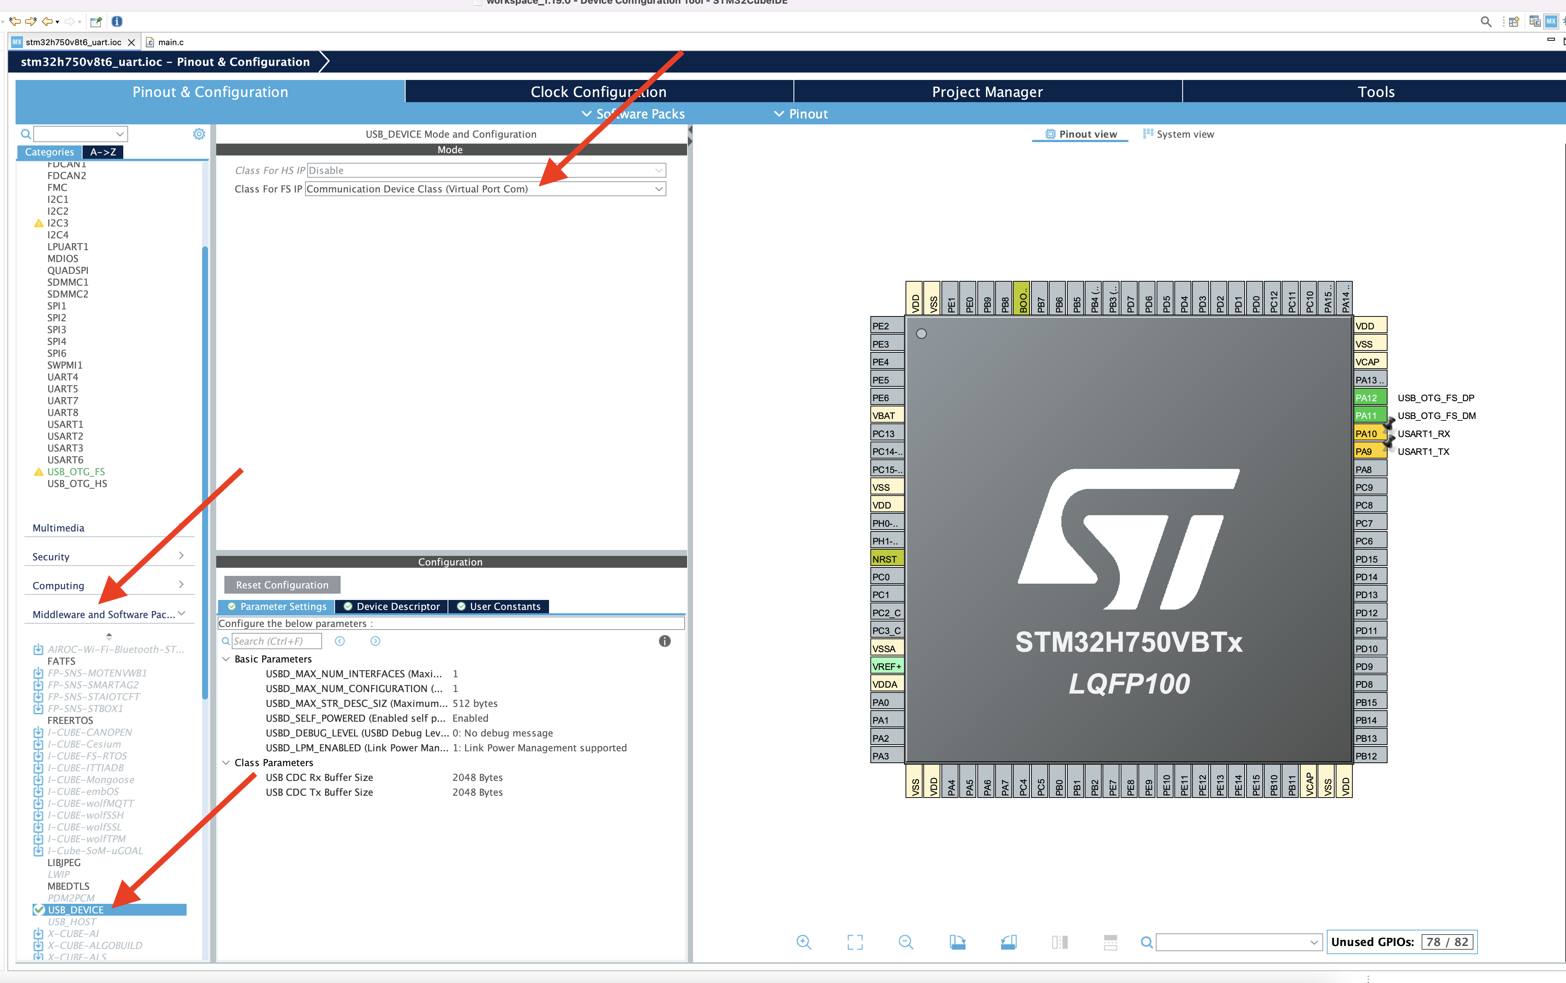Rotate the chip view counter-clockwise
Screen dimensions: 1566x983
[x=1009, y=942]
